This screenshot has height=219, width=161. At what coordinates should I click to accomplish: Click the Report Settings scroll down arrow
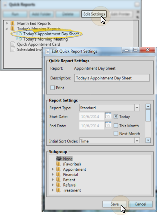tap(148, 140)
